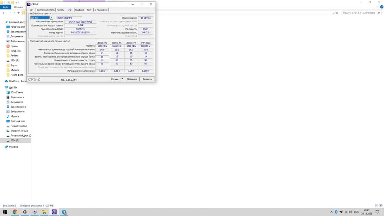Open the CPU-Z taskbar icon
Screen dimensions: 384x216
click(54, 212)
